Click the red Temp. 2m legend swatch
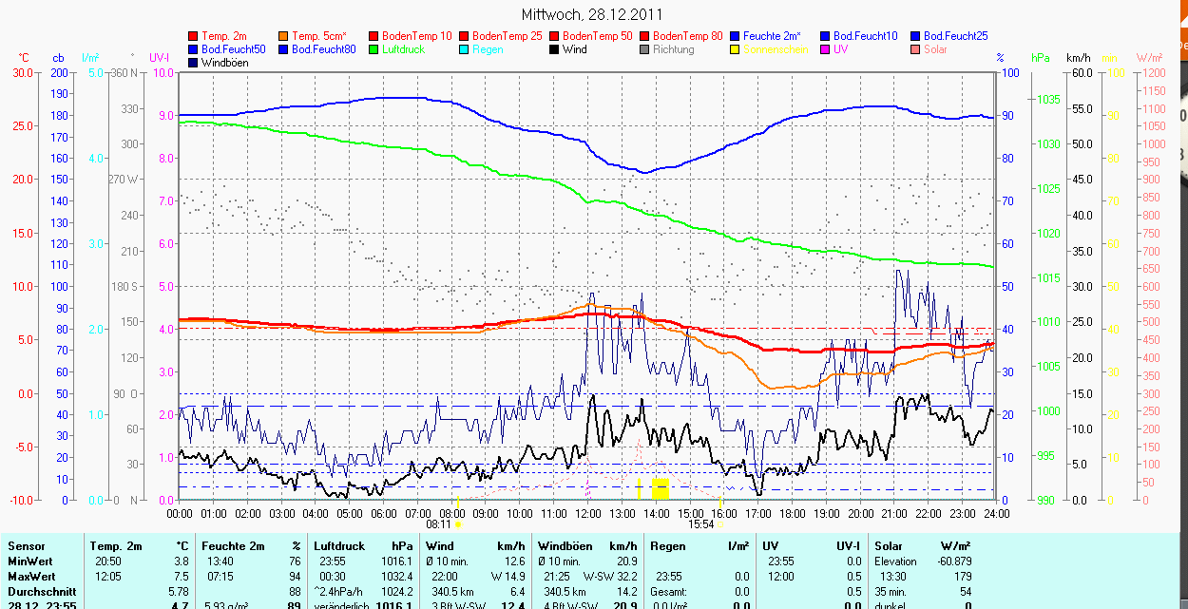Screen dimensions: 1188x609 (x=193, y=36)
